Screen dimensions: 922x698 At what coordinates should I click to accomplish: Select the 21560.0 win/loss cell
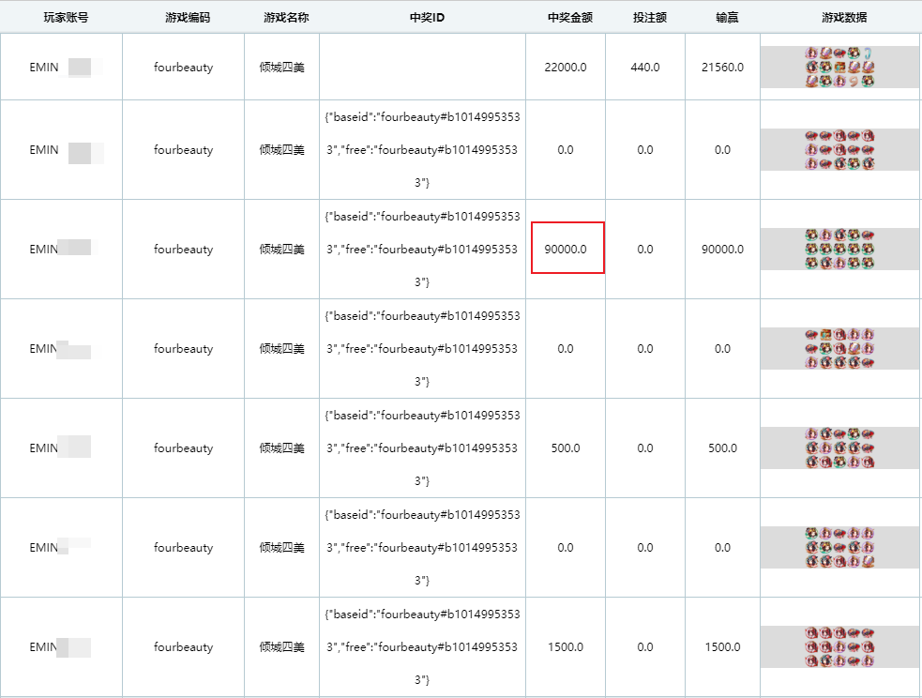(722, 68)
